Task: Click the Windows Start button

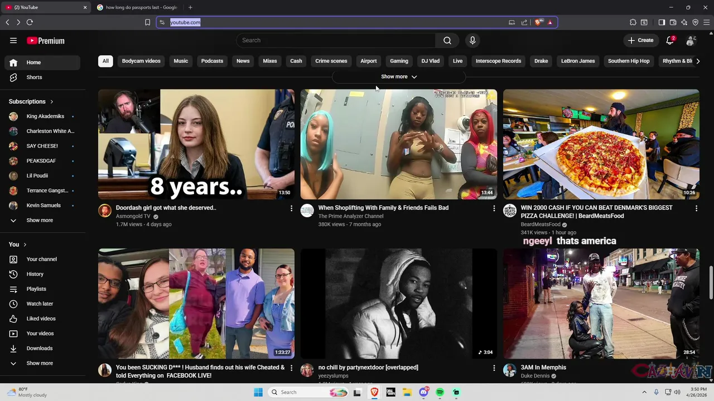Action: point(258,392)
